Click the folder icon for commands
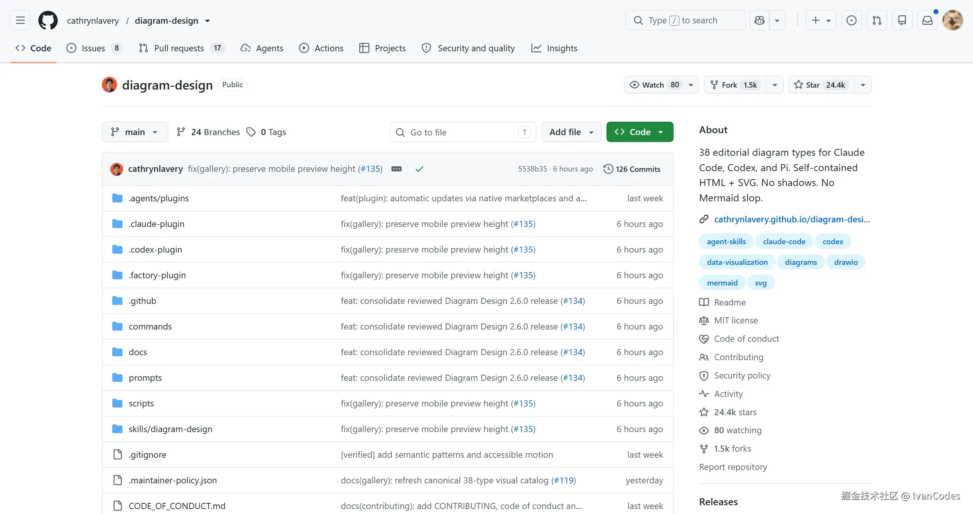The width and height of the screenshot is (973, 514). pos(117,326)
